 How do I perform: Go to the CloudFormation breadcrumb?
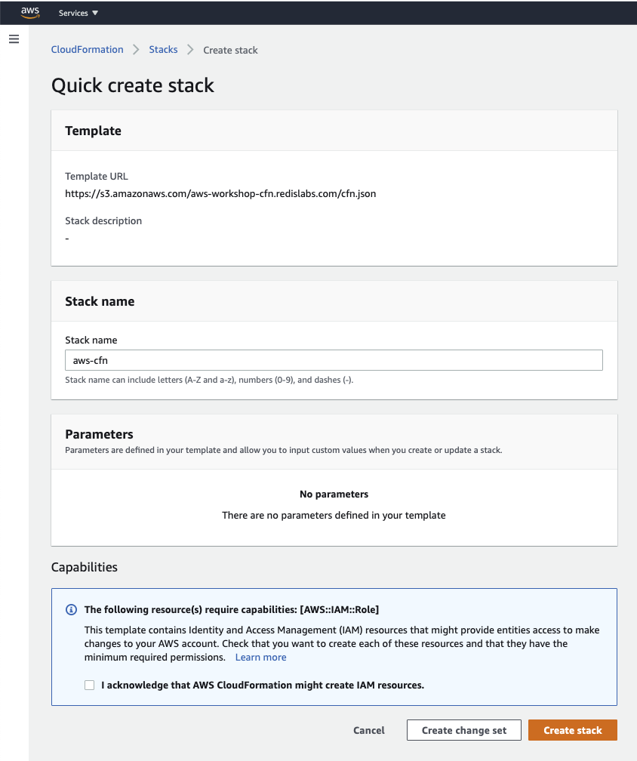(x=87, y=50)
